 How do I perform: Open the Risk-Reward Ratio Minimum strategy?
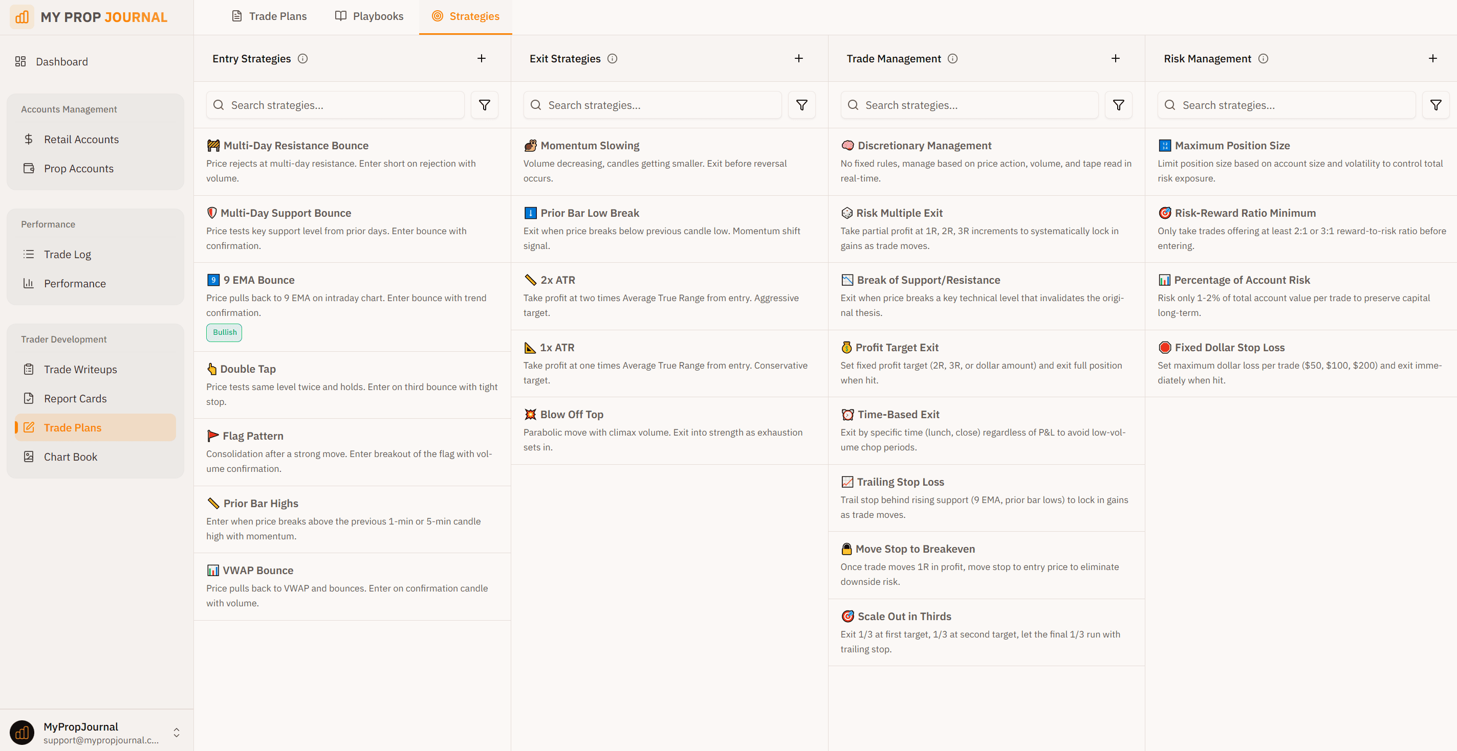[1301, 229]
